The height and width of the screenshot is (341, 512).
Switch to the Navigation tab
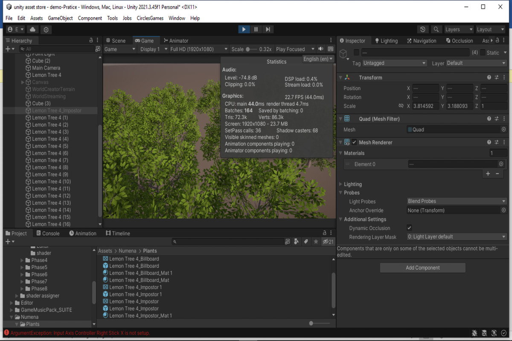(x=422, y=40)
